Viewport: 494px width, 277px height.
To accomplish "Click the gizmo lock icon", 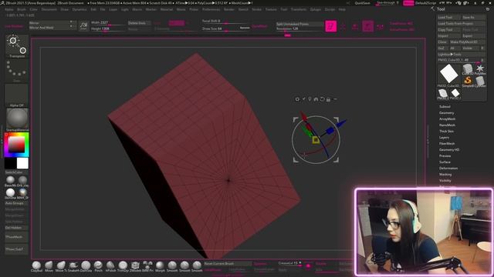I will (x=328, y=99).
